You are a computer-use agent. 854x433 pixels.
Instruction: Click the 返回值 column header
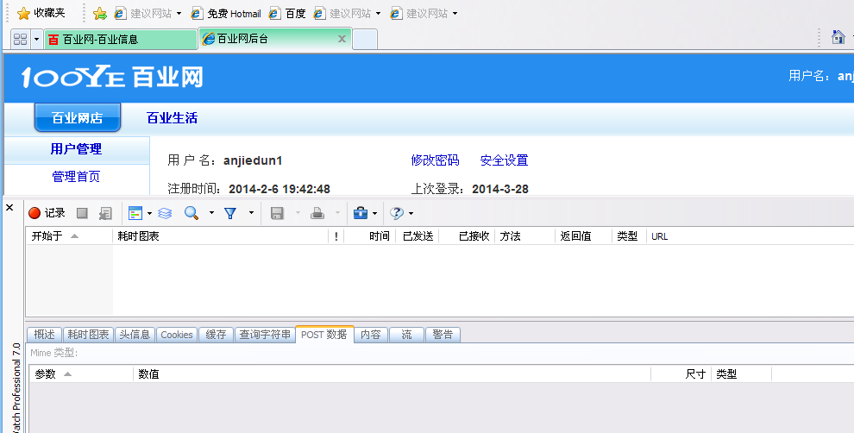coord(583,235)
